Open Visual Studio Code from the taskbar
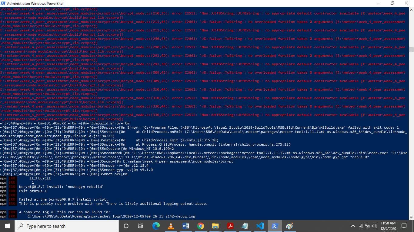Image resolution: width=414 pixels, height=232 pixels. (260, 226)
